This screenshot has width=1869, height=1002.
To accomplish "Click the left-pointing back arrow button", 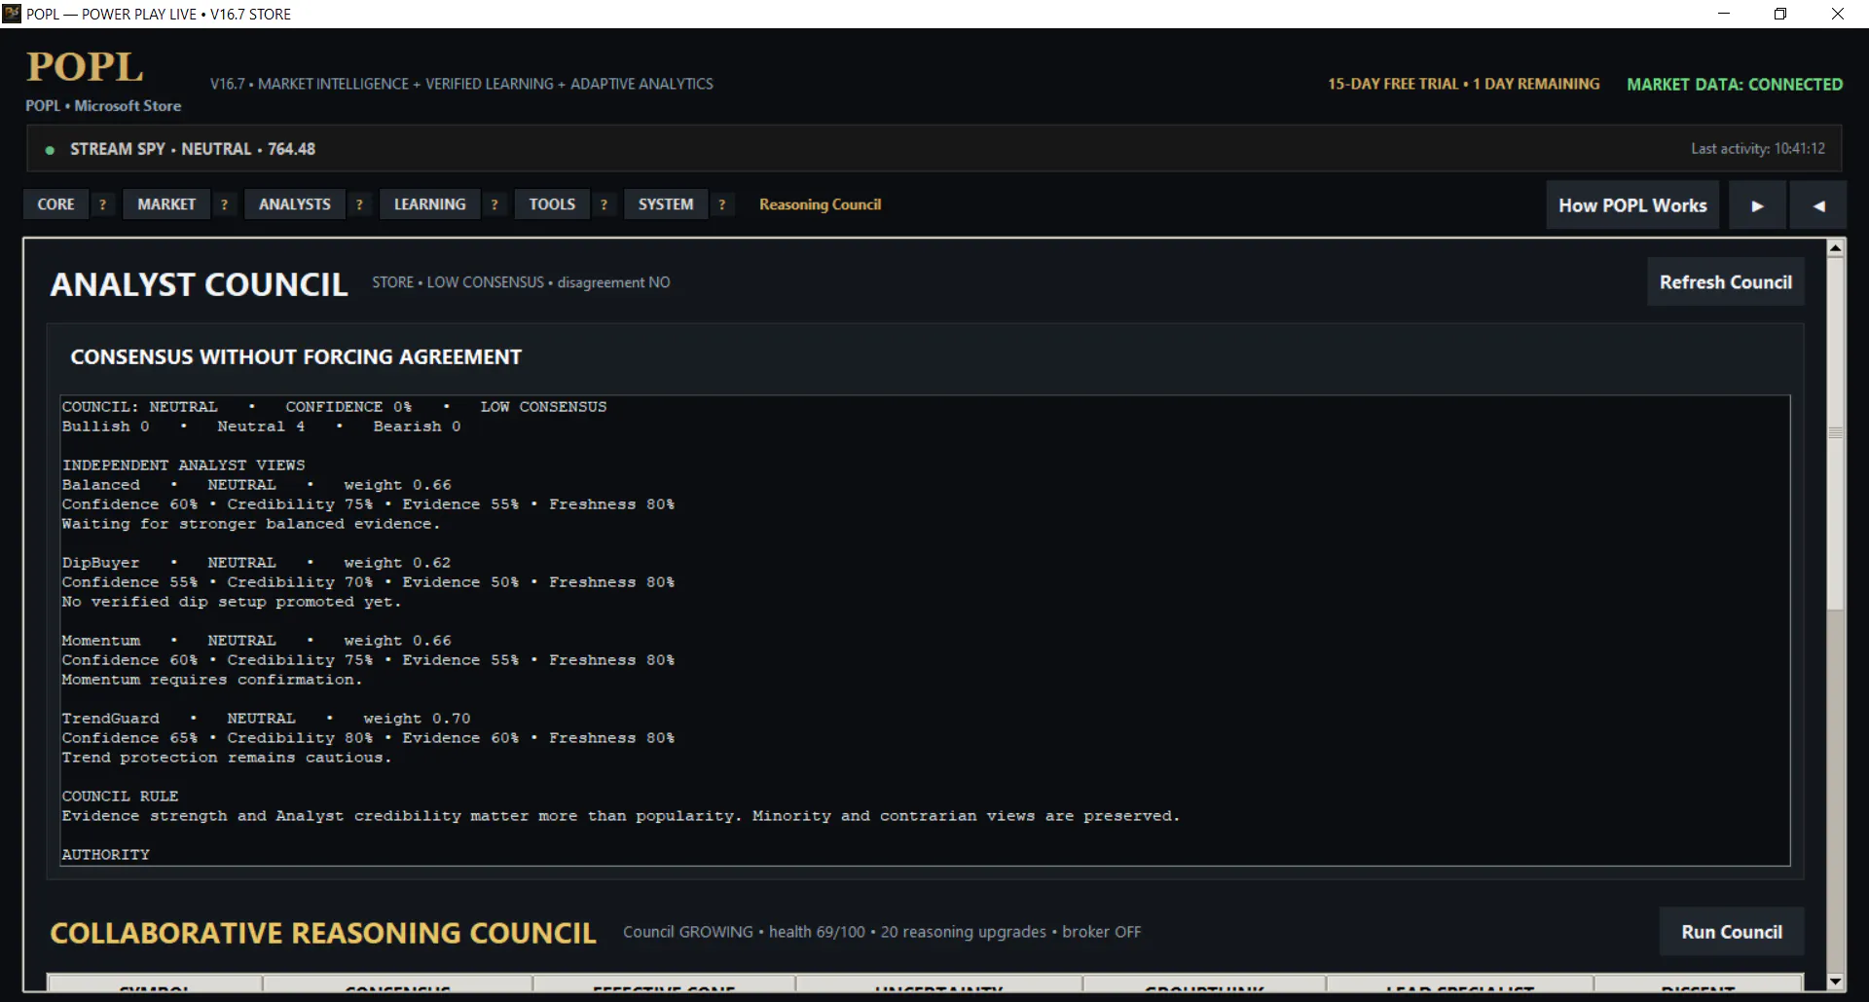I will 1818,205.
